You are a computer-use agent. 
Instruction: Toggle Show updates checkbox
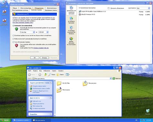[108, 8]
